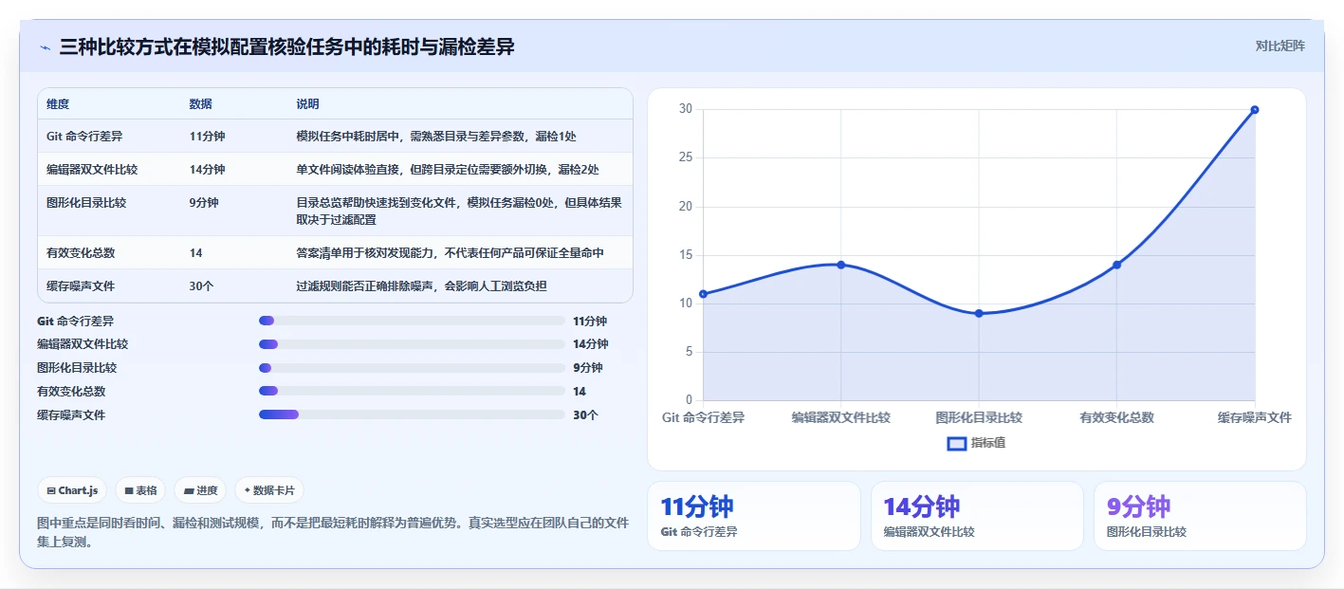This screenshot has width=1344, height=589.
Task: Click the title 三种比较方式 heading text
Action: [286, 46]
